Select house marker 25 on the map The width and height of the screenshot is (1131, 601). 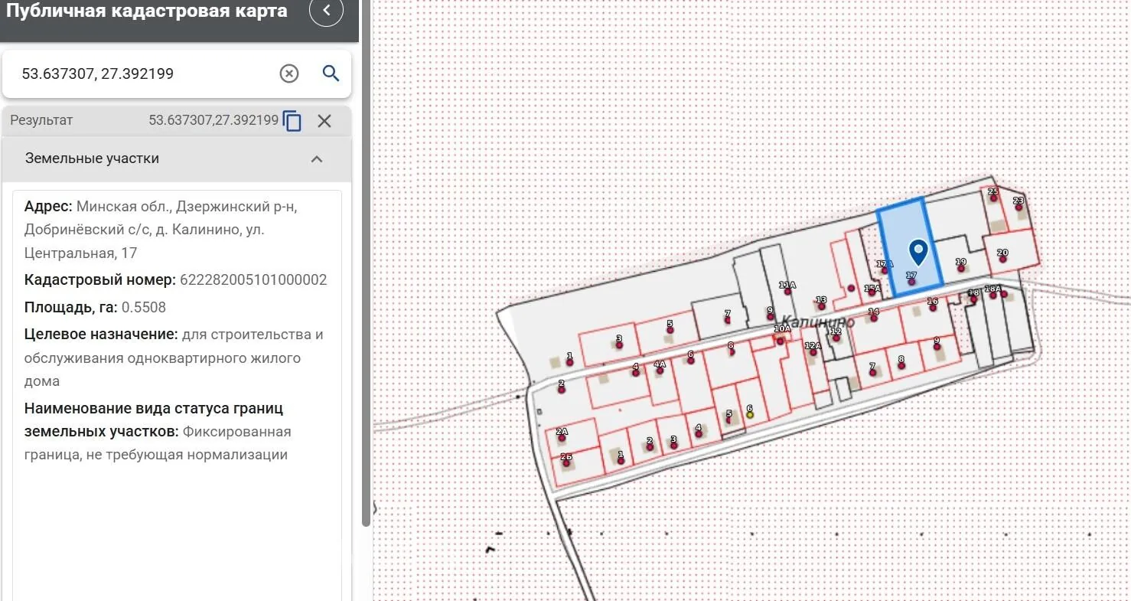993,198
